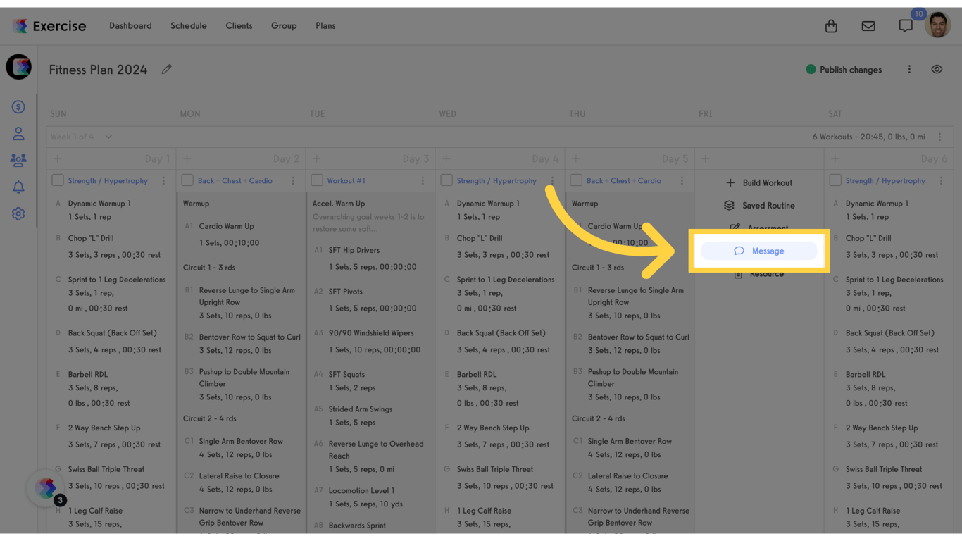962x541 pixels.
Task: Open Day 4 workout three-dot menu
Action: tap(552, 181)
